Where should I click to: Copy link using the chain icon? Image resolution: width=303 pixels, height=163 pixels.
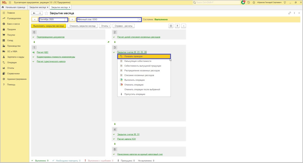[x=290, y=13]
